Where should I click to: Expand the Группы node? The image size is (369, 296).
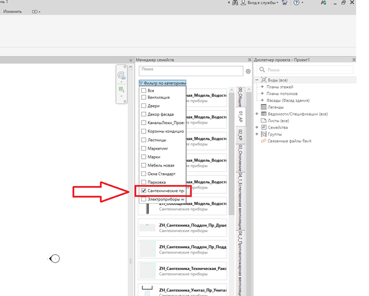(x=257, y=134)
